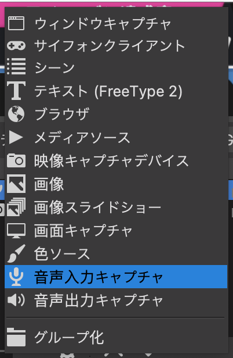Click the speaker icon for 音声出力キャプチャ
The width and height of the screenshot is (233, 358).
(16, 300)
